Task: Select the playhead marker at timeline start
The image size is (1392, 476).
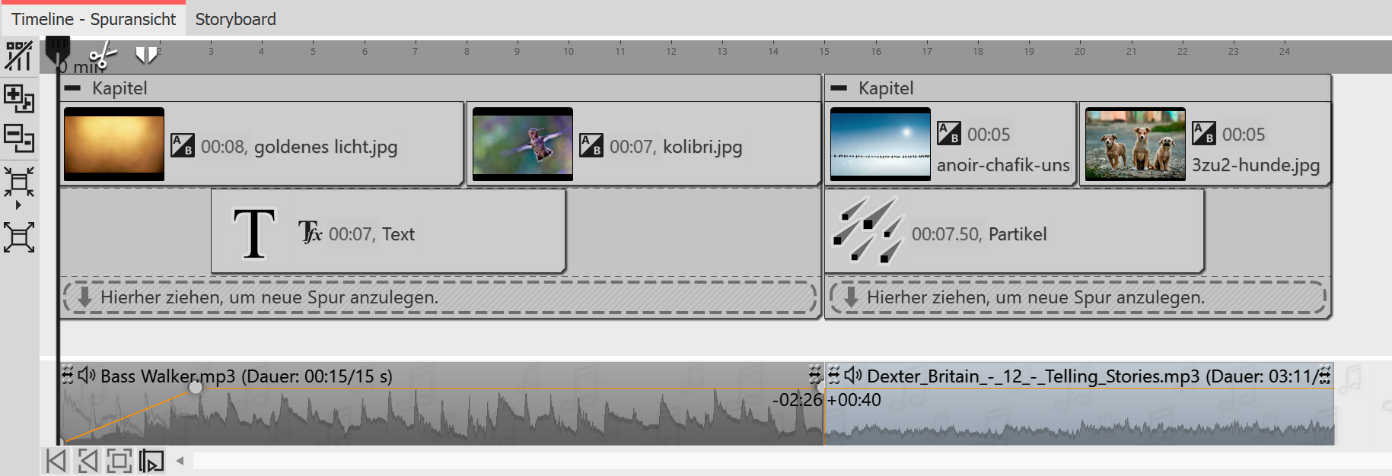Action: click(x=58, y=50)
